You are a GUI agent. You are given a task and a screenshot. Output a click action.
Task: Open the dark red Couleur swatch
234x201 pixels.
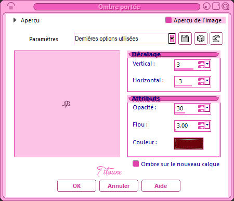189,144
